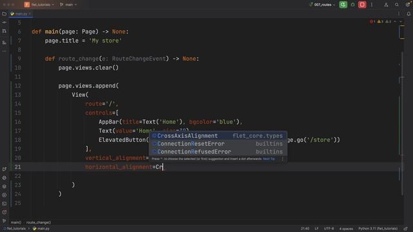Select the main.py editor tab
413x232 pixels.
(21, 14)
